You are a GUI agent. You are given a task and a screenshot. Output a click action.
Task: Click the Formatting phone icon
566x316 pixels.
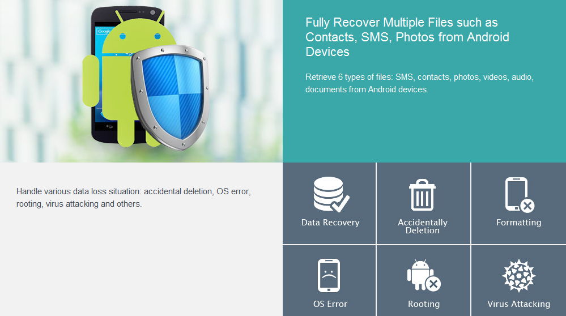click(520, 194)
